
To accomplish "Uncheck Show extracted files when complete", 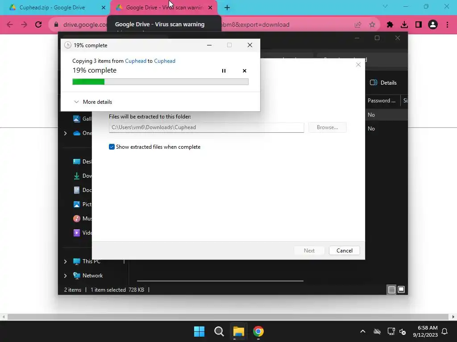I will 112,147.
